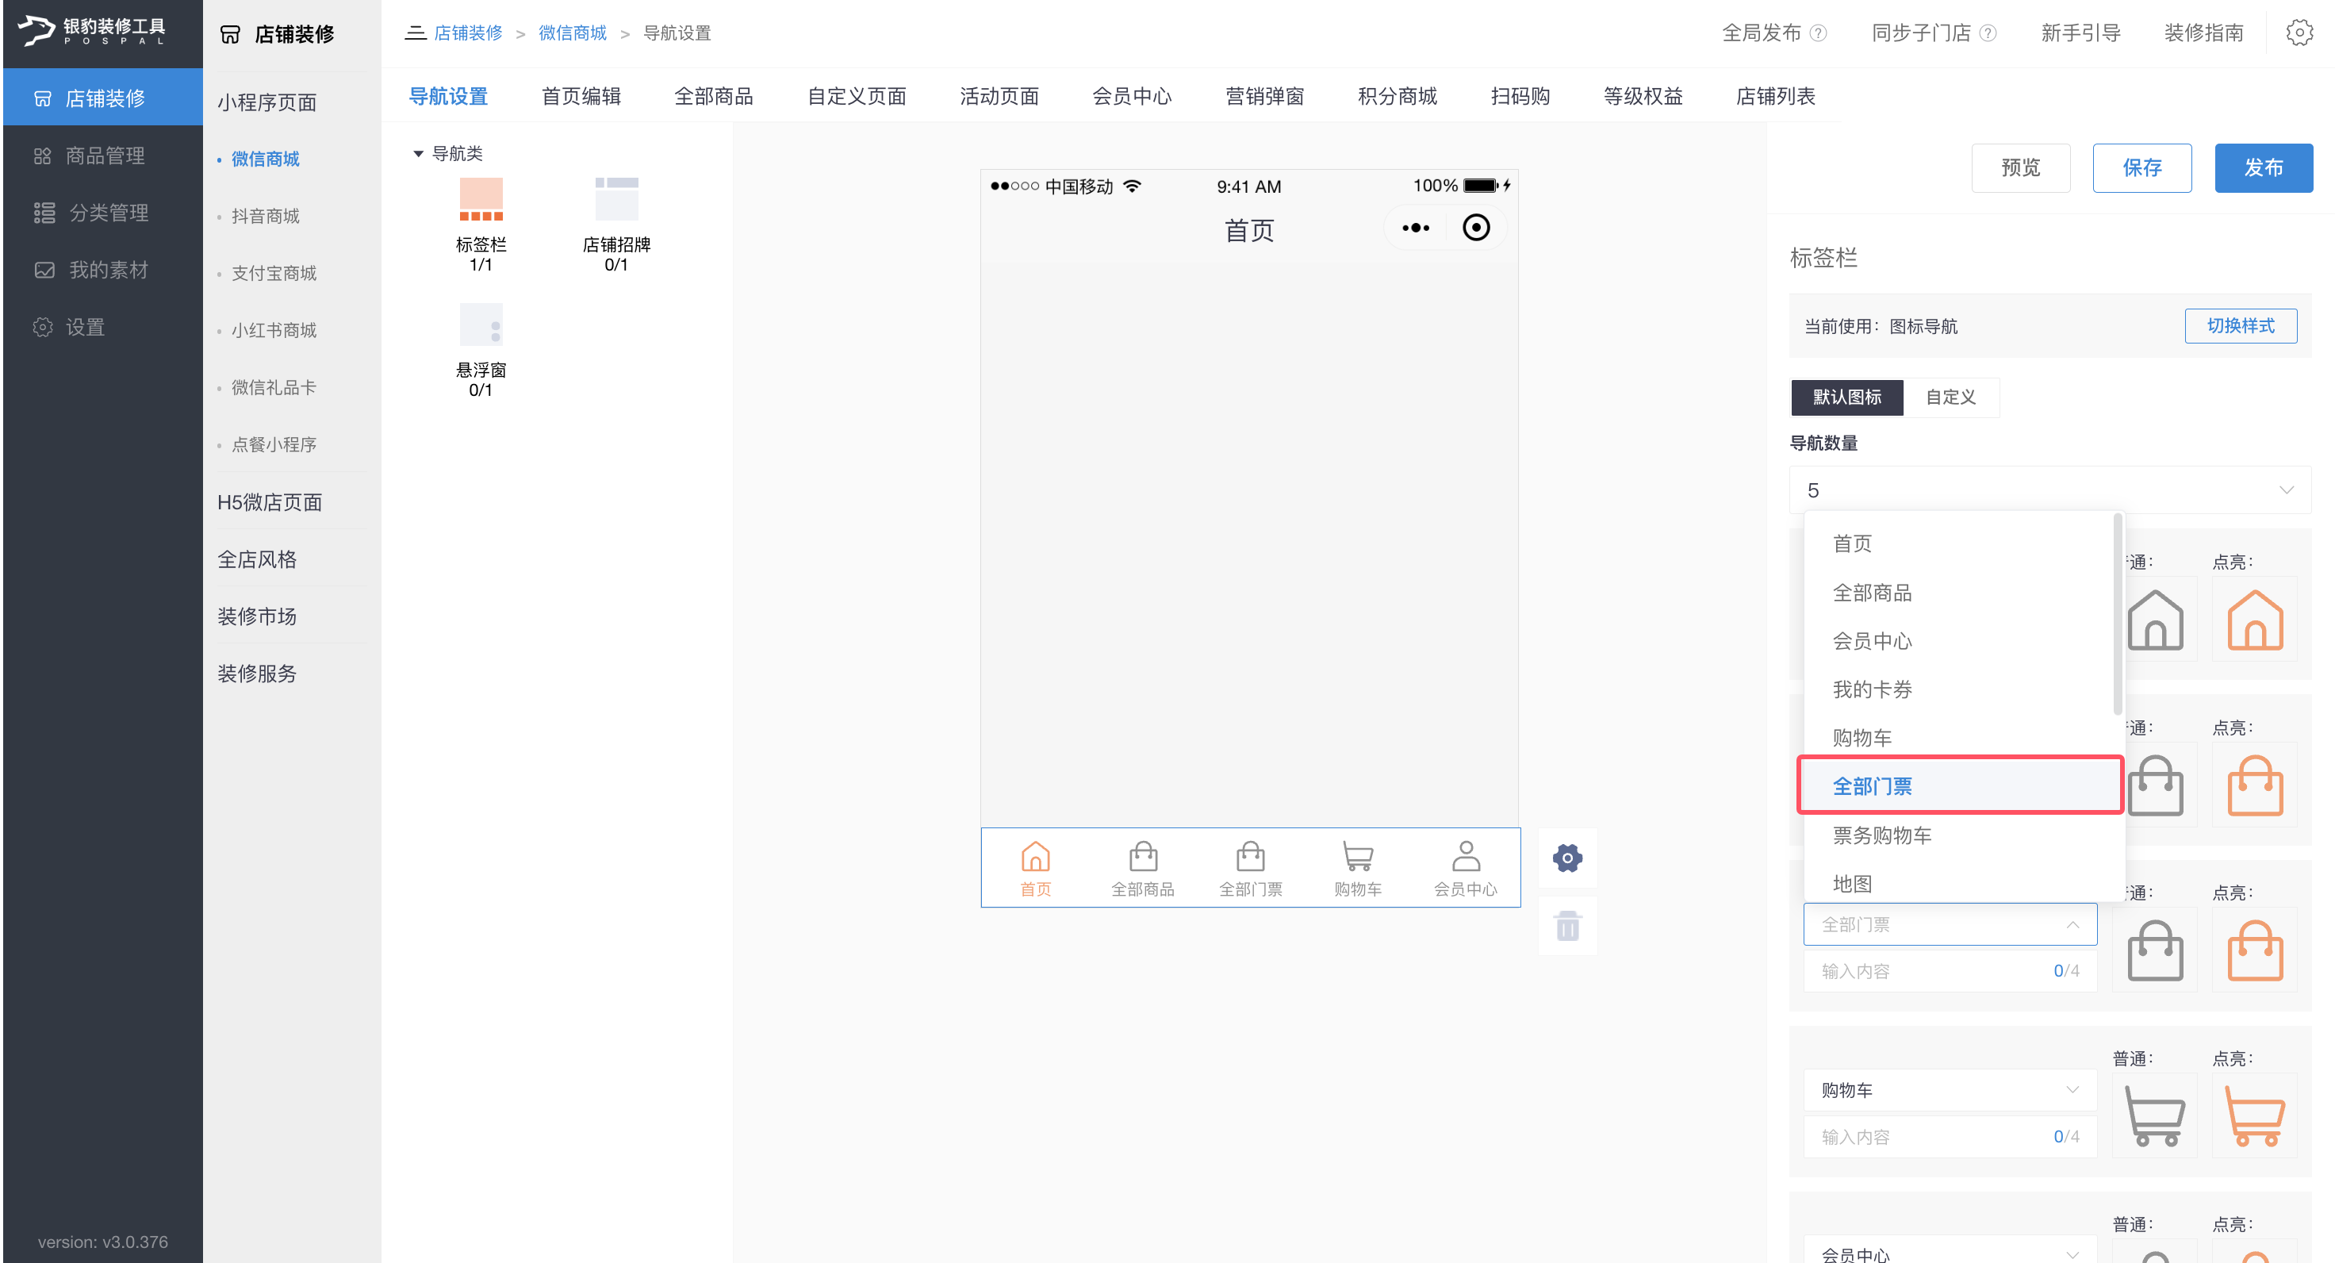Screen dimensions: 2335x1263
Task: Delete the tab bar via the trash icon
Action: (x=1567, y=926)
